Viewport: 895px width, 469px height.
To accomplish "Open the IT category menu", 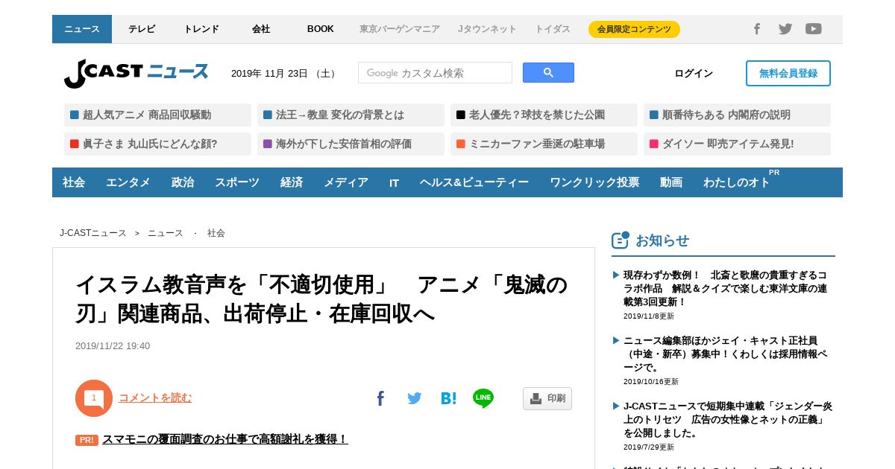I will pyautogui.click(x=394, y=182).
